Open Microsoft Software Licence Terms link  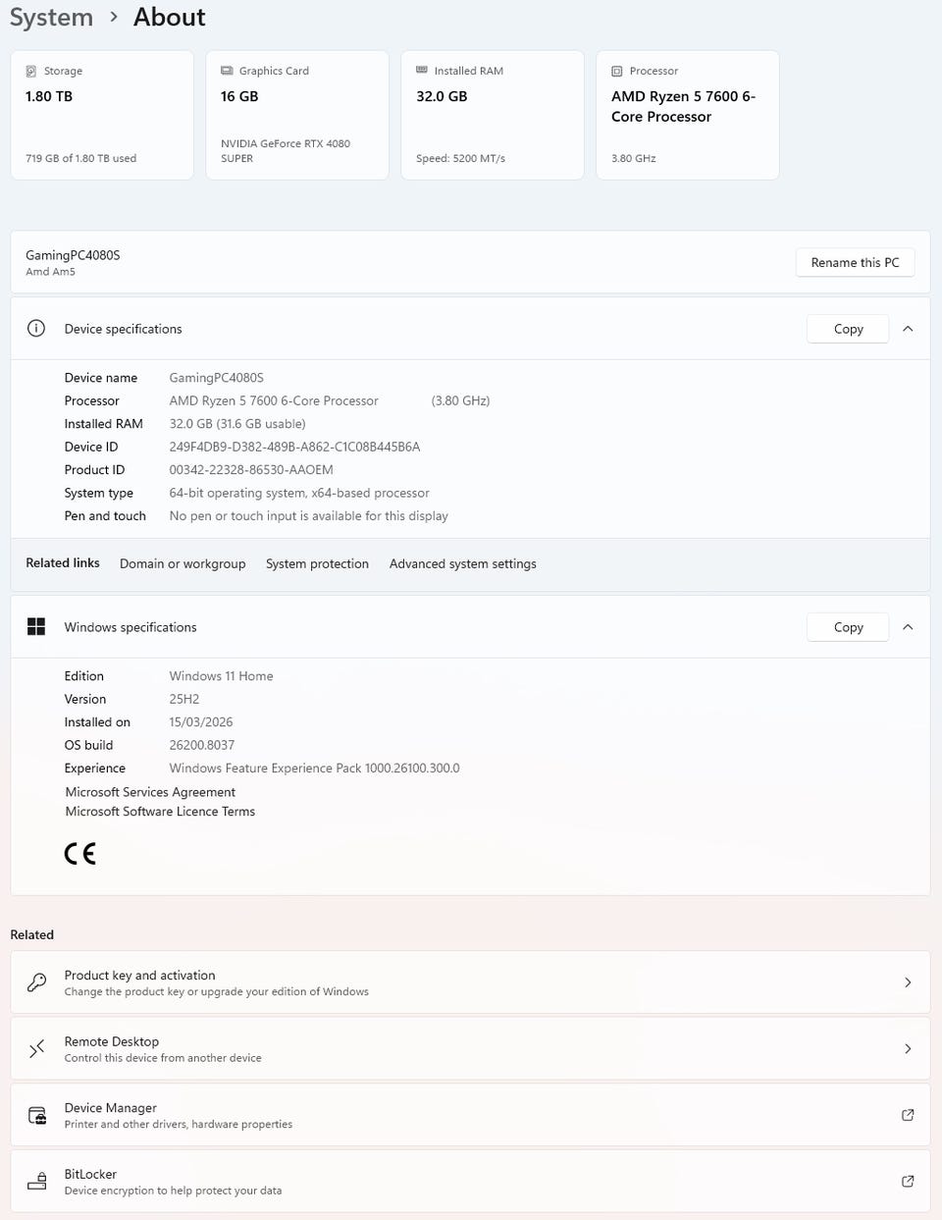(x=160, y=812)
